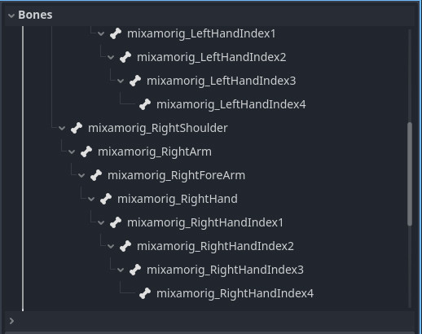Image resolution: width=422 pixels, height=334 pixels.
Task: Click the bone icon of mixamorig_RightHand
Action: 106,199
